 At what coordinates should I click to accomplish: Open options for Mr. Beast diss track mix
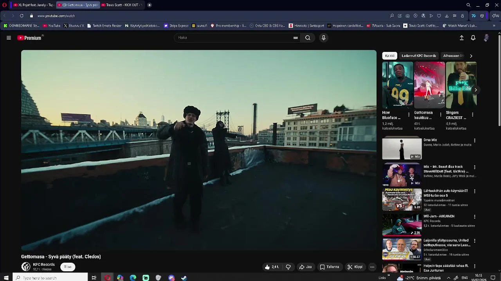[x=475, y=167]
